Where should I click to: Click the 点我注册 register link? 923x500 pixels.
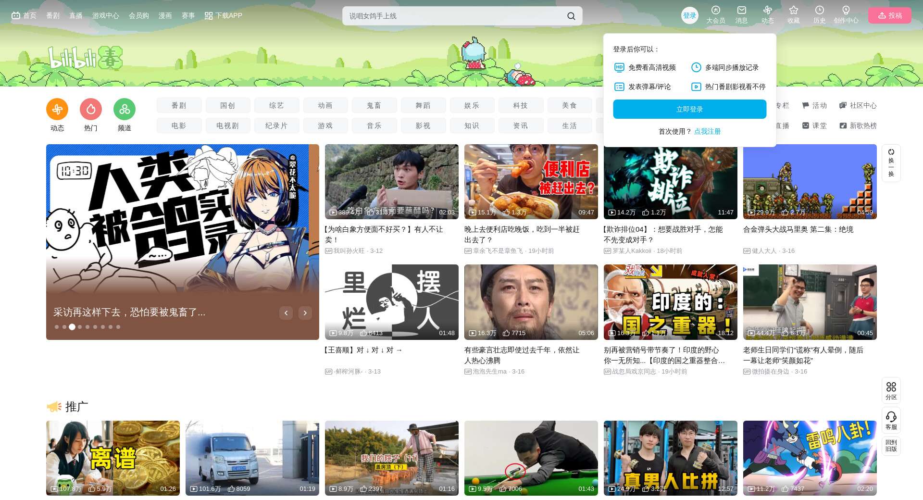(x=707, y=131)
